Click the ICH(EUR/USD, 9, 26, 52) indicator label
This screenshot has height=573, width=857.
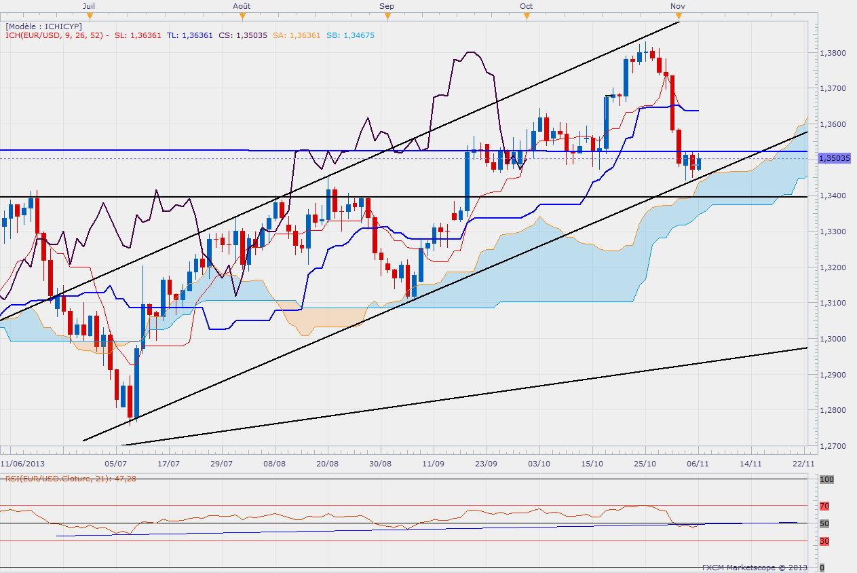(56, 35)
